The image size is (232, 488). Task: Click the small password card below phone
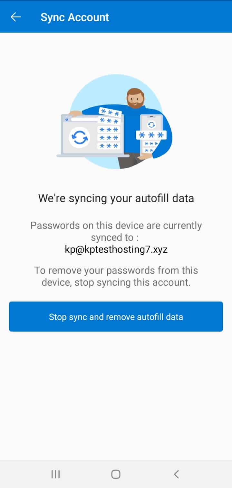coord(151,144)
